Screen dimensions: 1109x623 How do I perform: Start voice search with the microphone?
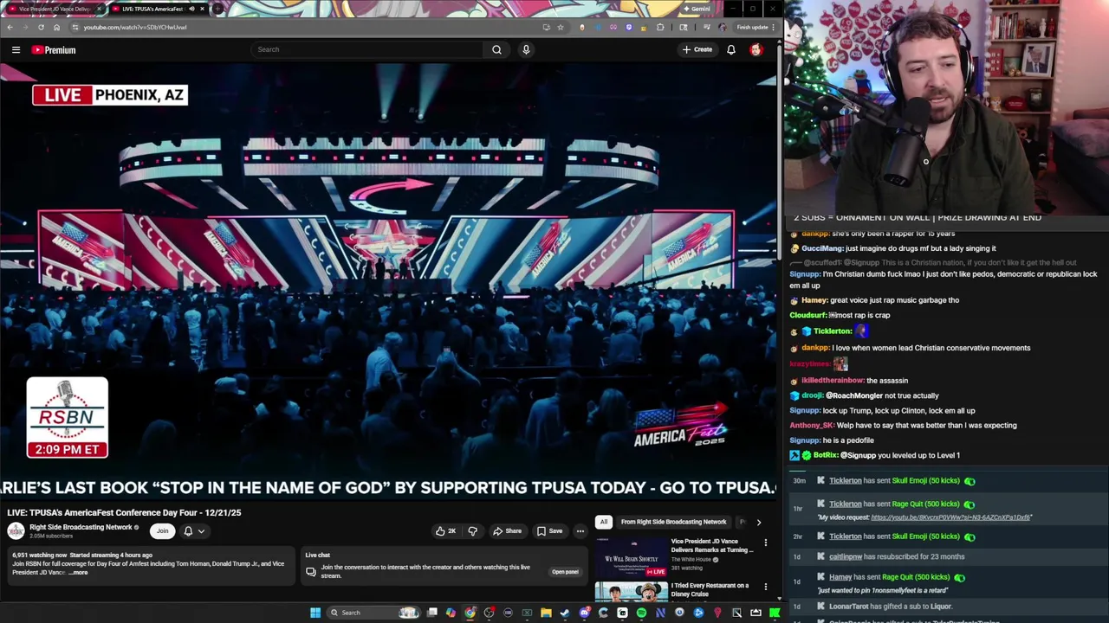pyautogui.click(x=526, y=49)
